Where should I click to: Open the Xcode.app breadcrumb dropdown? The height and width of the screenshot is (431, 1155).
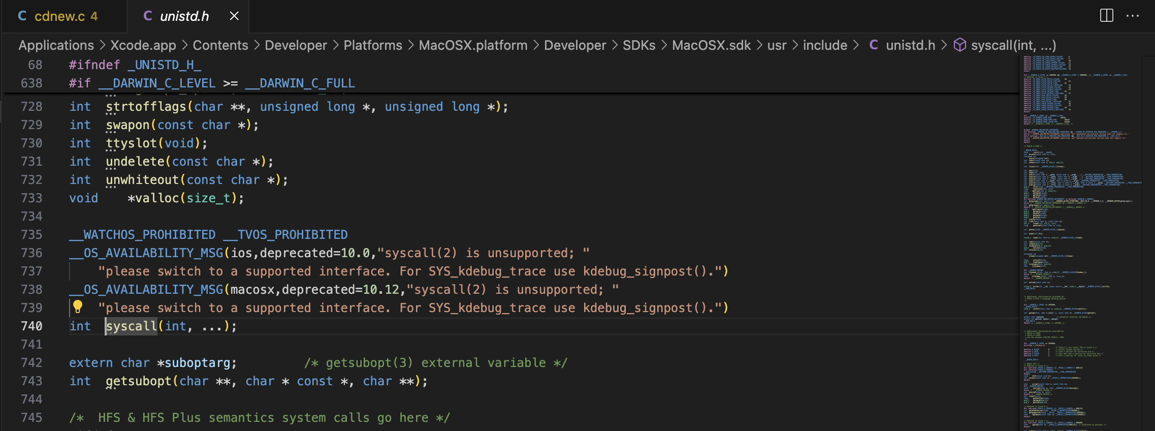coord(143,45)
